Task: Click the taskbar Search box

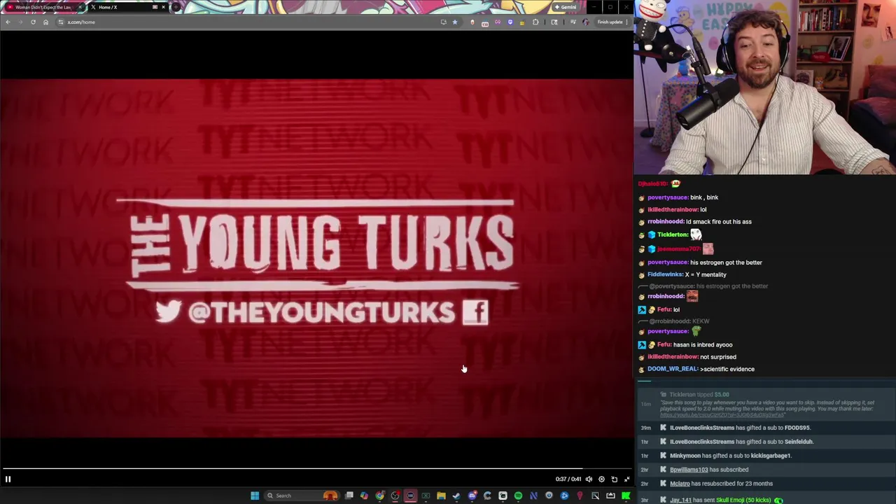Action: click(302, 496)
